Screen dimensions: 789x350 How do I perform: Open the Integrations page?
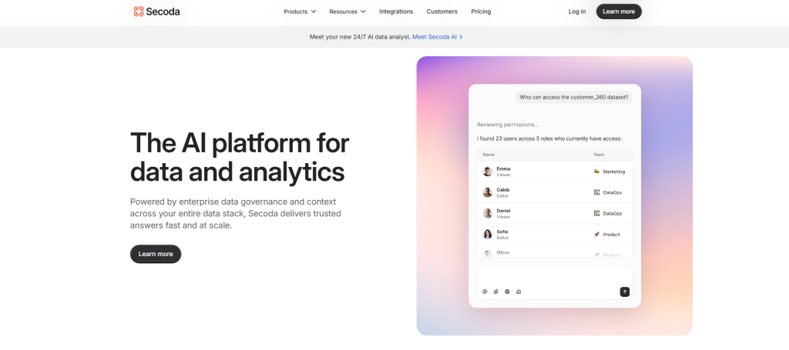pos(396,12)
